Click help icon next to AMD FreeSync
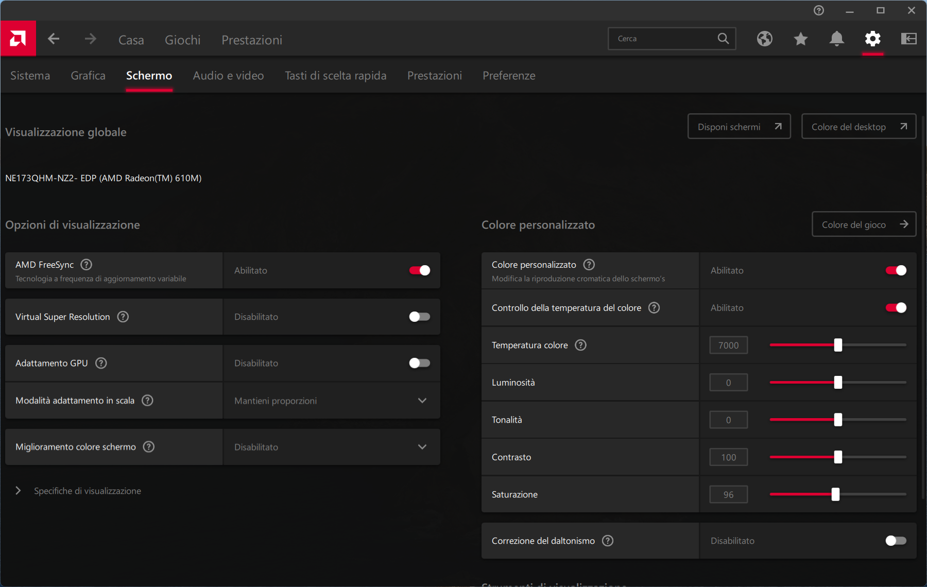927x587 pixels. tap(87, 265)
